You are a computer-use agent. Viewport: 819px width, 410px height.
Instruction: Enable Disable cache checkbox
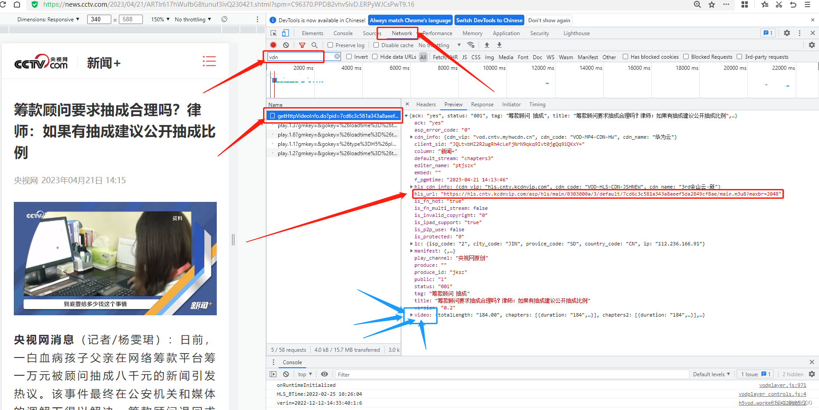click(x=376, y=45)
